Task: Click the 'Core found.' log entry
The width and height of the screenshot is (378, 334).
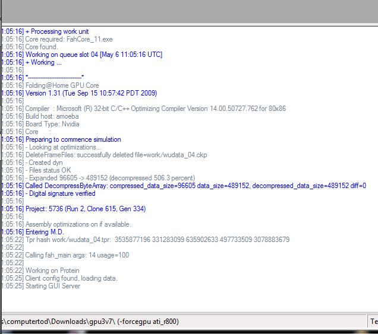Action: tap(30, 47)
